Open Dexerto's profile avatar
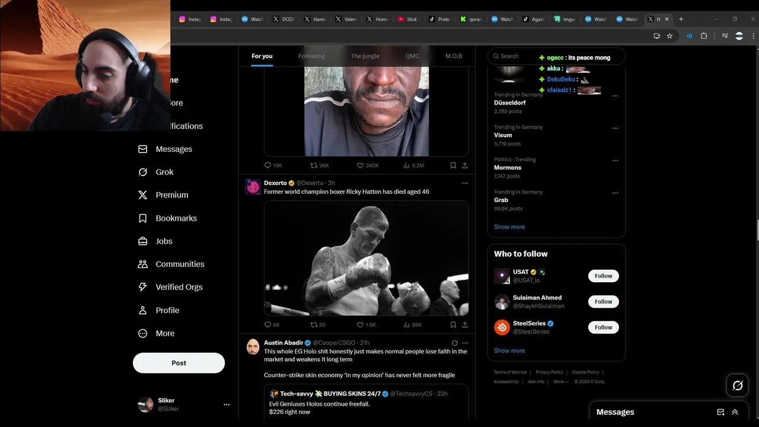759x427 pixels. point(253,187)
